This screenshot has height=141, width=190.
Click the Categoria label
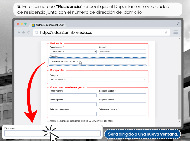tap(54, 75)
